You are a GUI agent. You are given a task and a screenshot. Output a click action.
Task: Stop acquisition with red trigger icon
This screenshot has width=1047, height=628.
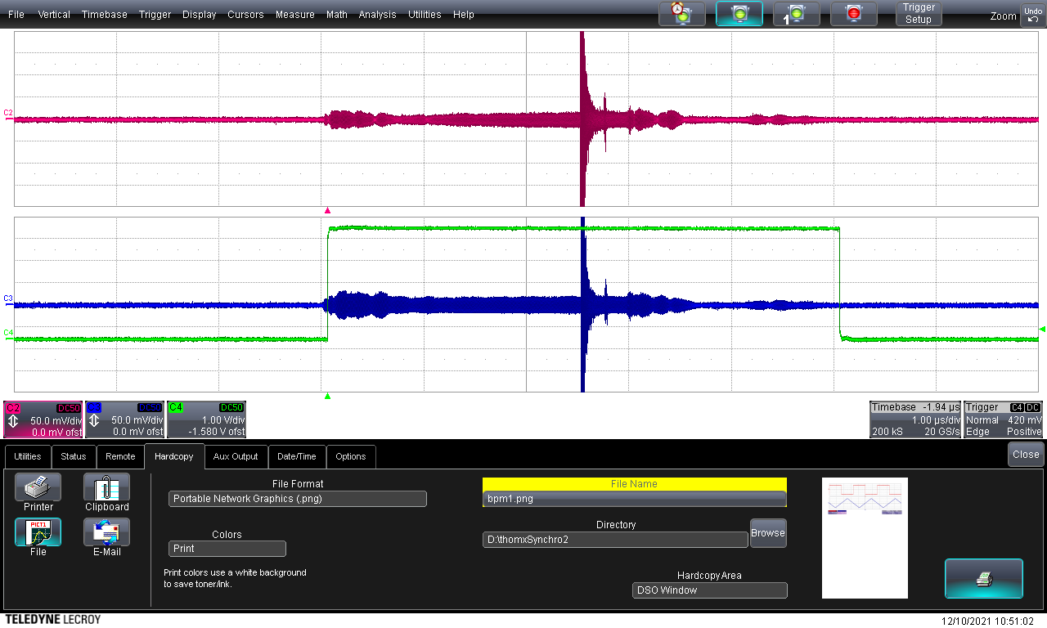[853, 14]
